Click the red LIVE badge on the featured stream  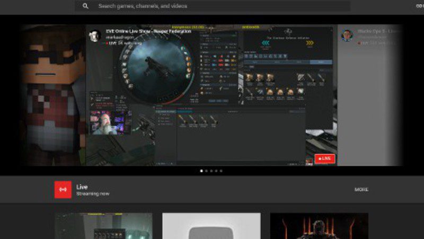[x=324, y=158]
